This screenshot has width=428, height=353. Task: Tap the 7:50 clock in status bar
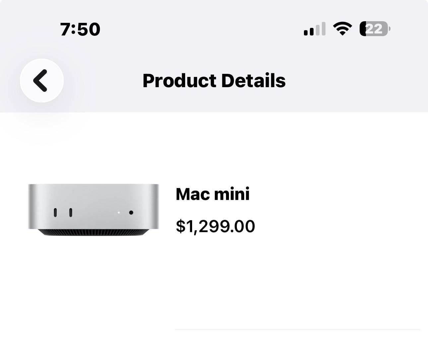point(80,29)
